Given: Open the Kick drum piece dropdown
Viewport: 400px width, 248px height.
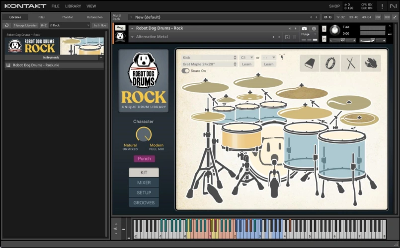Looking at the screenshot, I should point(209,58).
